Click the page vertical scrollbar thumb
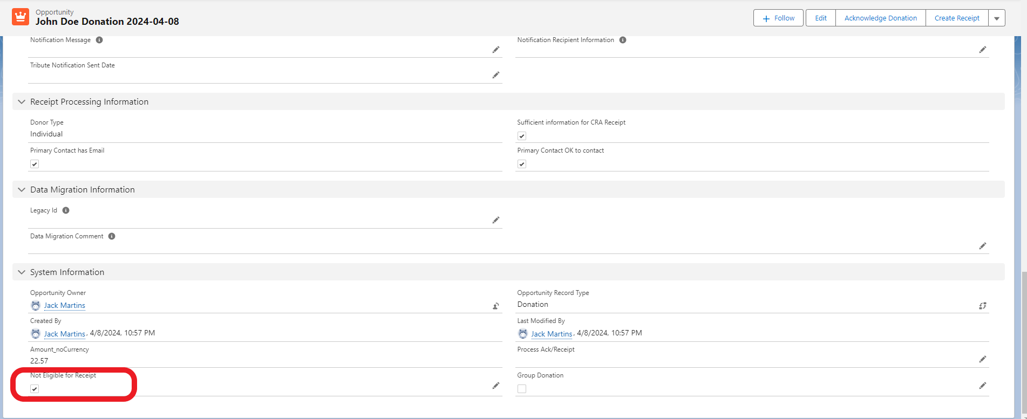 [x=1023, y=342]
